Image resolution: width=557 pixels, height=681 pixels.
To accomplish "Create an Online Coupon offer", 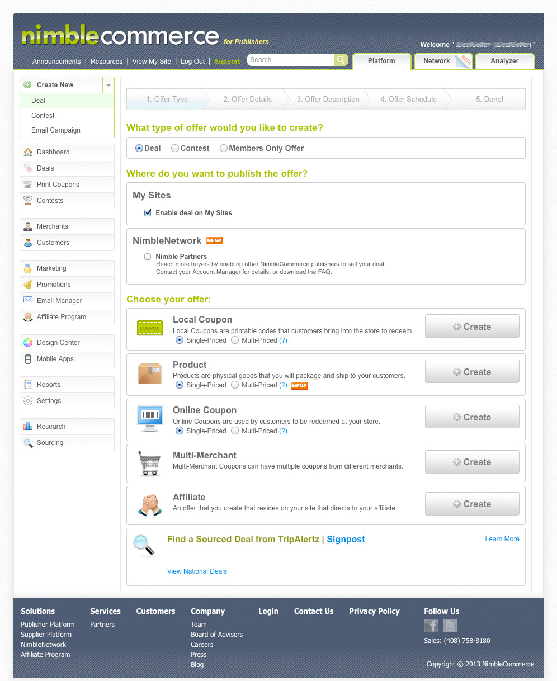I will coord(472,417).
